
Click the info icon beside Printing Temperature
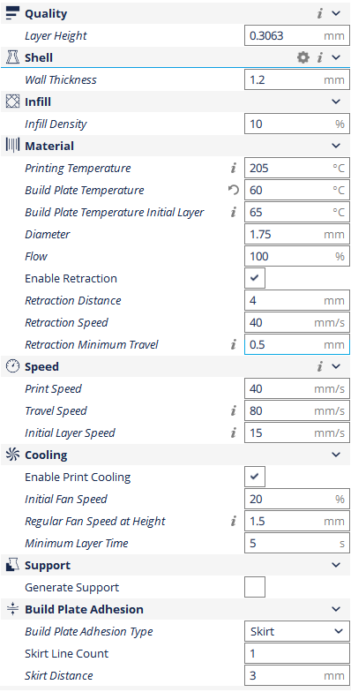pos(233,168)
